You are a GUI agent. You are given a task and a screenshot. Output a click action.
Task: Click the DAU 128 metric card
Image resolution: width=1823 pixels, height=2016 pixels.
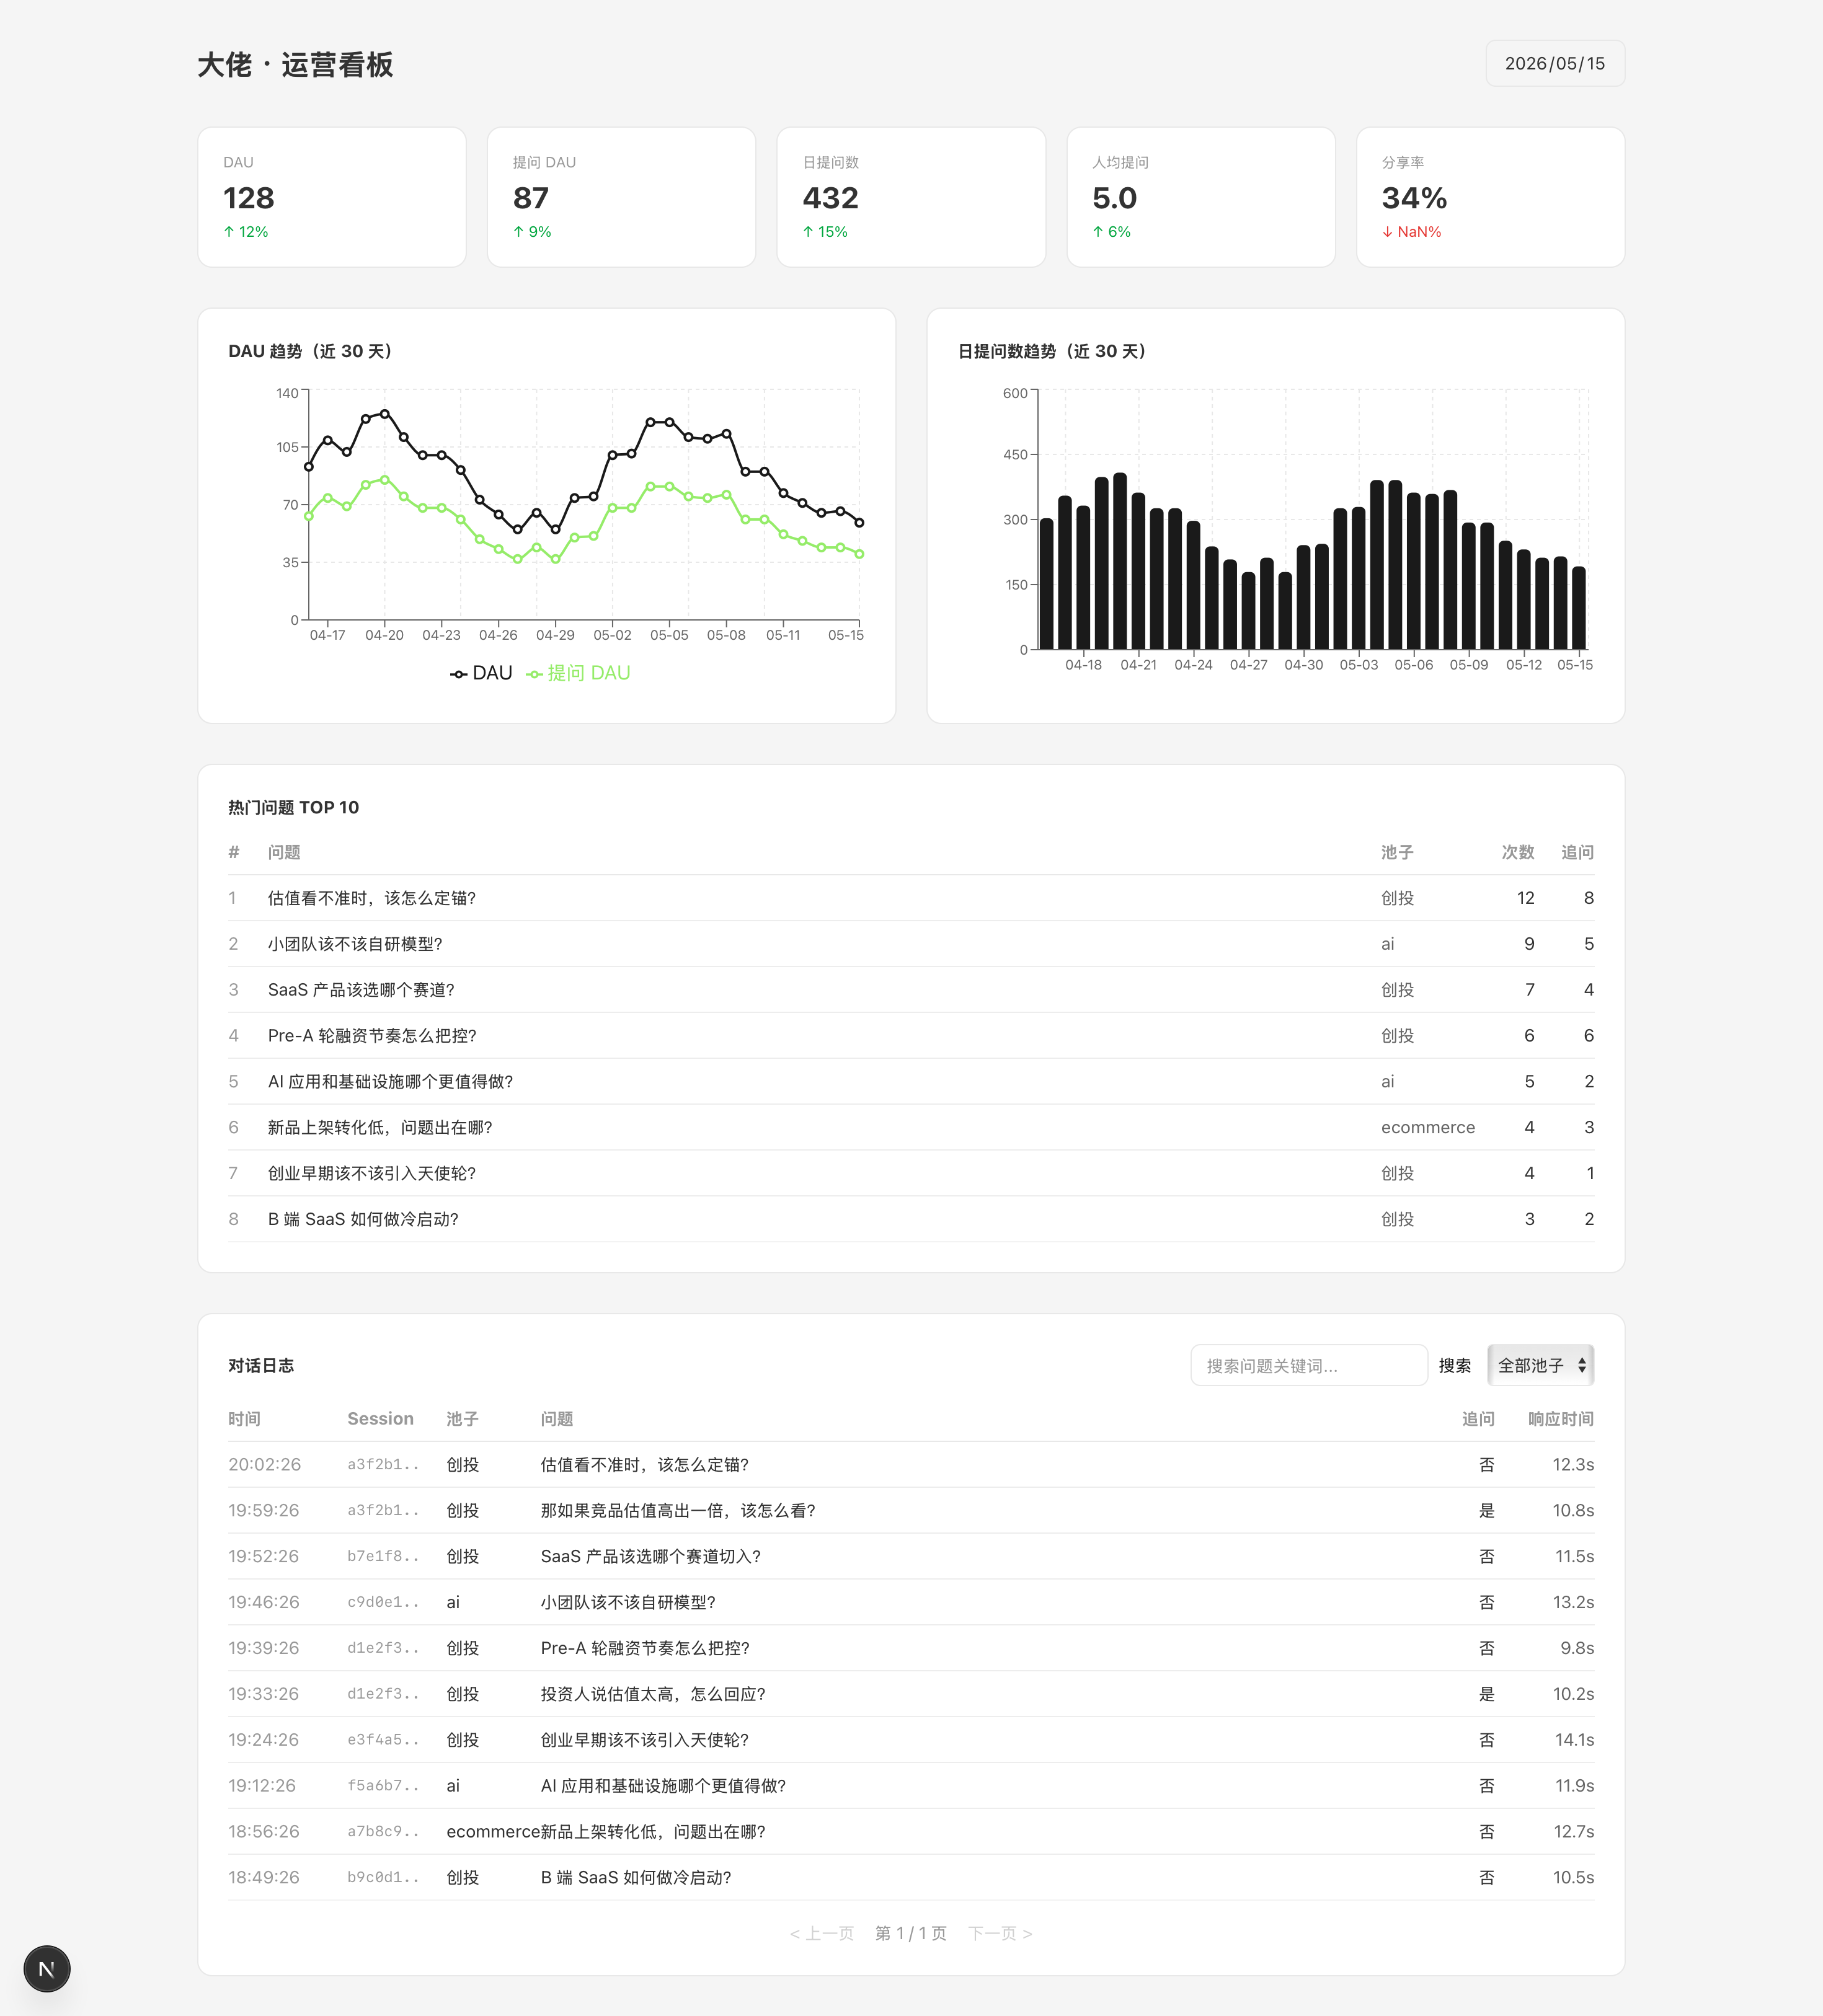[332, 197]
